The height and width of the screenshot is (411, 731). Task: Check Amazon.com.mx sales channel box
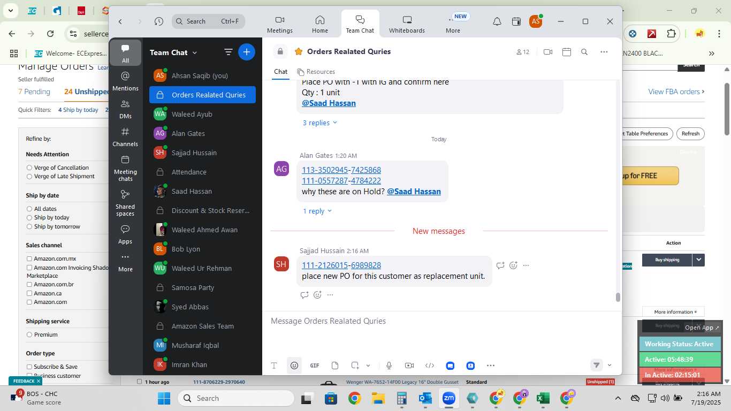tap(29, 258)
